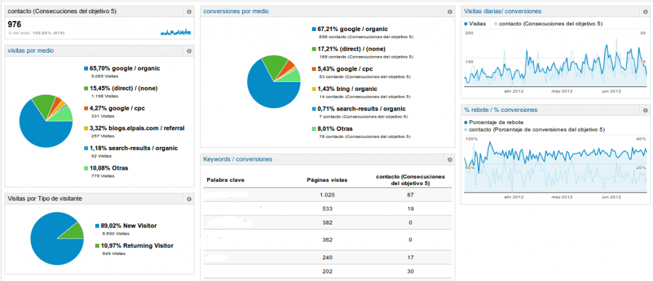This screenshot has height=281, width=653.
Task: Open the Visitas diarias/ conversiones title link
Action: pyautogui.click(x=503, y=11)
